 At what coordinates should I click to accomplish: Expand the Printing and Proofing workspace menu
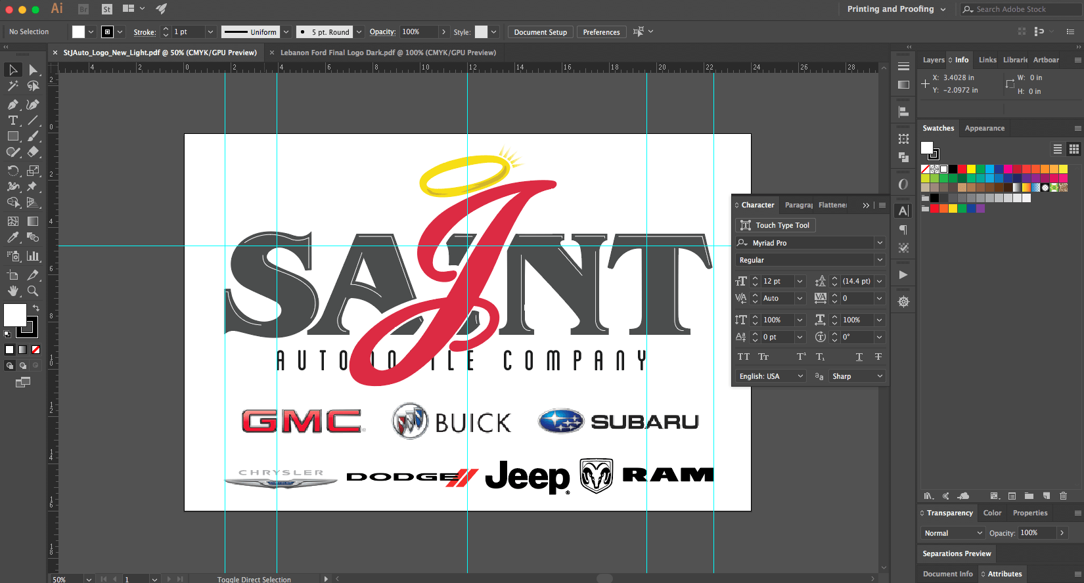tap(896, 9)
